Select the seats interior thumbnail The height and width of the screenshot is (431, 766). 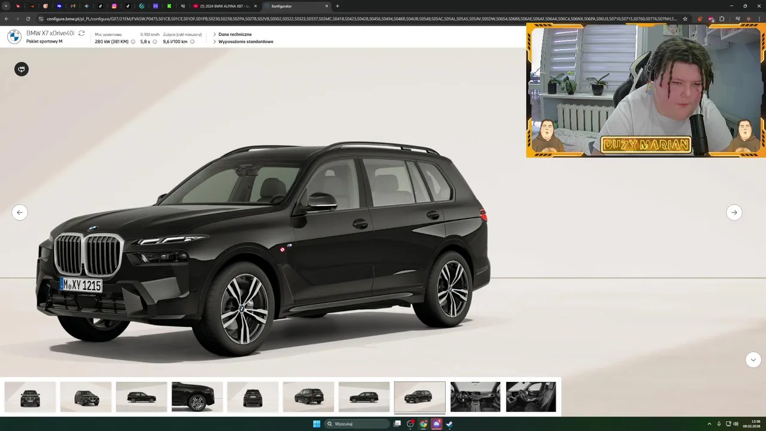[x=531, y=397]
